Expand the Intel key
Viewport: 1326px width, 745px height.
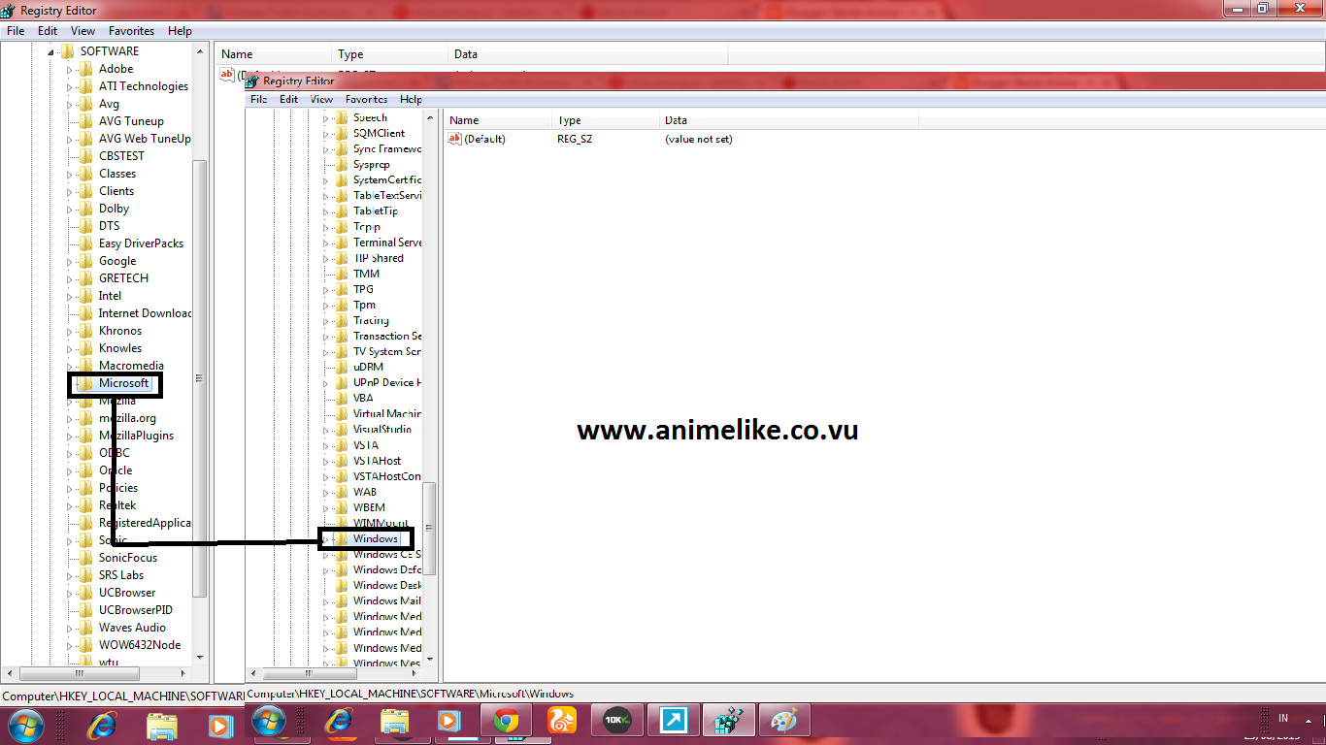point(69,296)
